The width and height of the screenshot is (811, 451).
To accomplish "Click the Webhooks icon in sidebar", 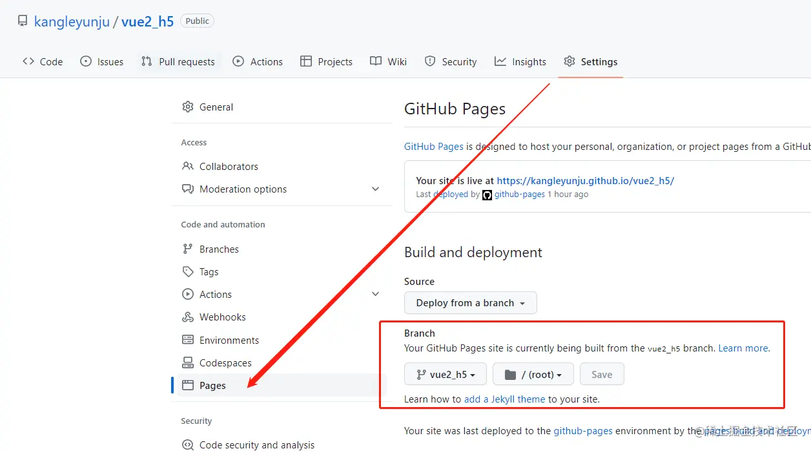I will [188, 317].
